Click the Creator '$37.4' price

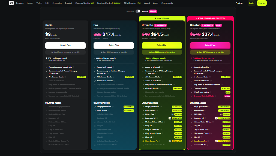208,34
